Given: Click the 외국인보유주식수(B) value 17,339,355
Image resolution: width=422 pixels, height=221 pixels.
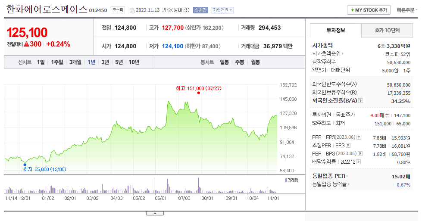Looking at the screenshot, I should pyautogui.click(x=399, y=93).
